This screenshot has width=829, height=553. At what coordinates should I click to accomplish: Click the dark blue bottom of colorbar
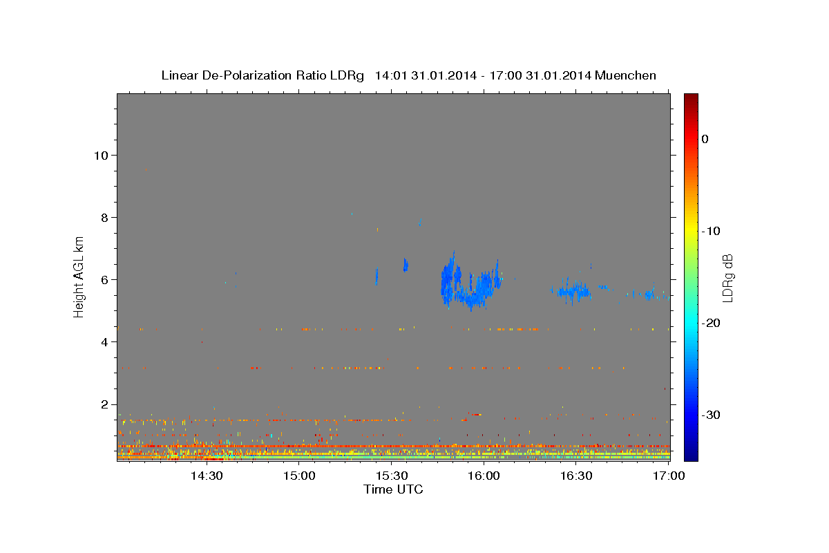point(691,453)
